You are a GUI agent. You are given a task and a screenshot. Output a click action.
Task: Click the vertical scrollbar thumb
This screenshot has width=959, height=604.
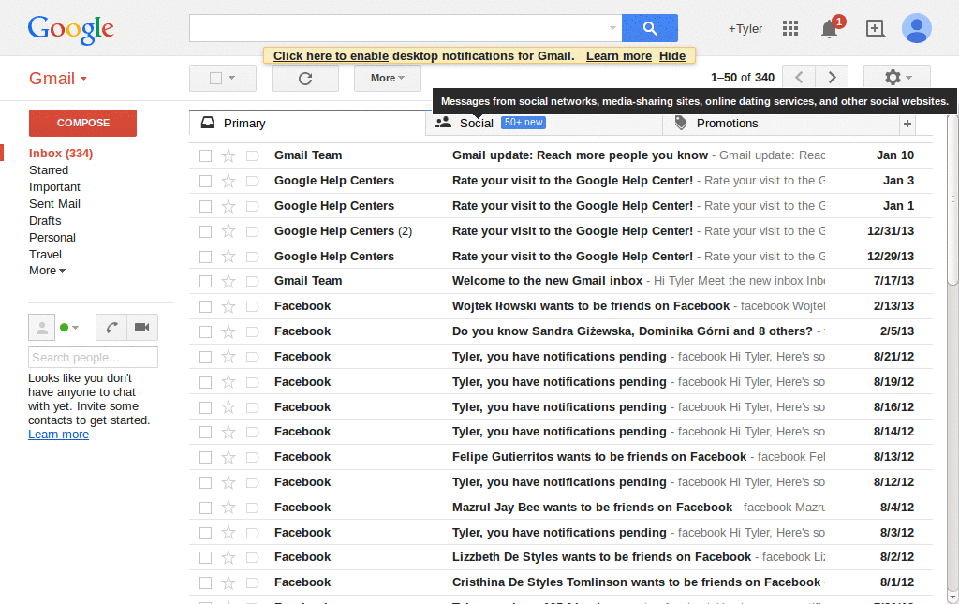952,199
